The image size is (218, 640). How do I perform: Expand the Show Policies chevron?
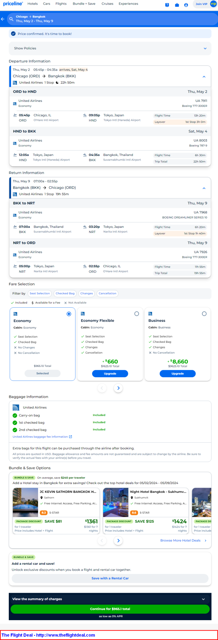(205, 49)
